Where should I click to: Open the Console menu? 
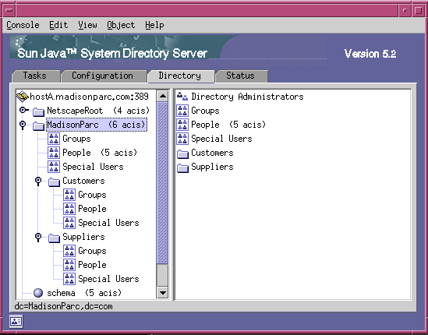click(x=23, y=25)
